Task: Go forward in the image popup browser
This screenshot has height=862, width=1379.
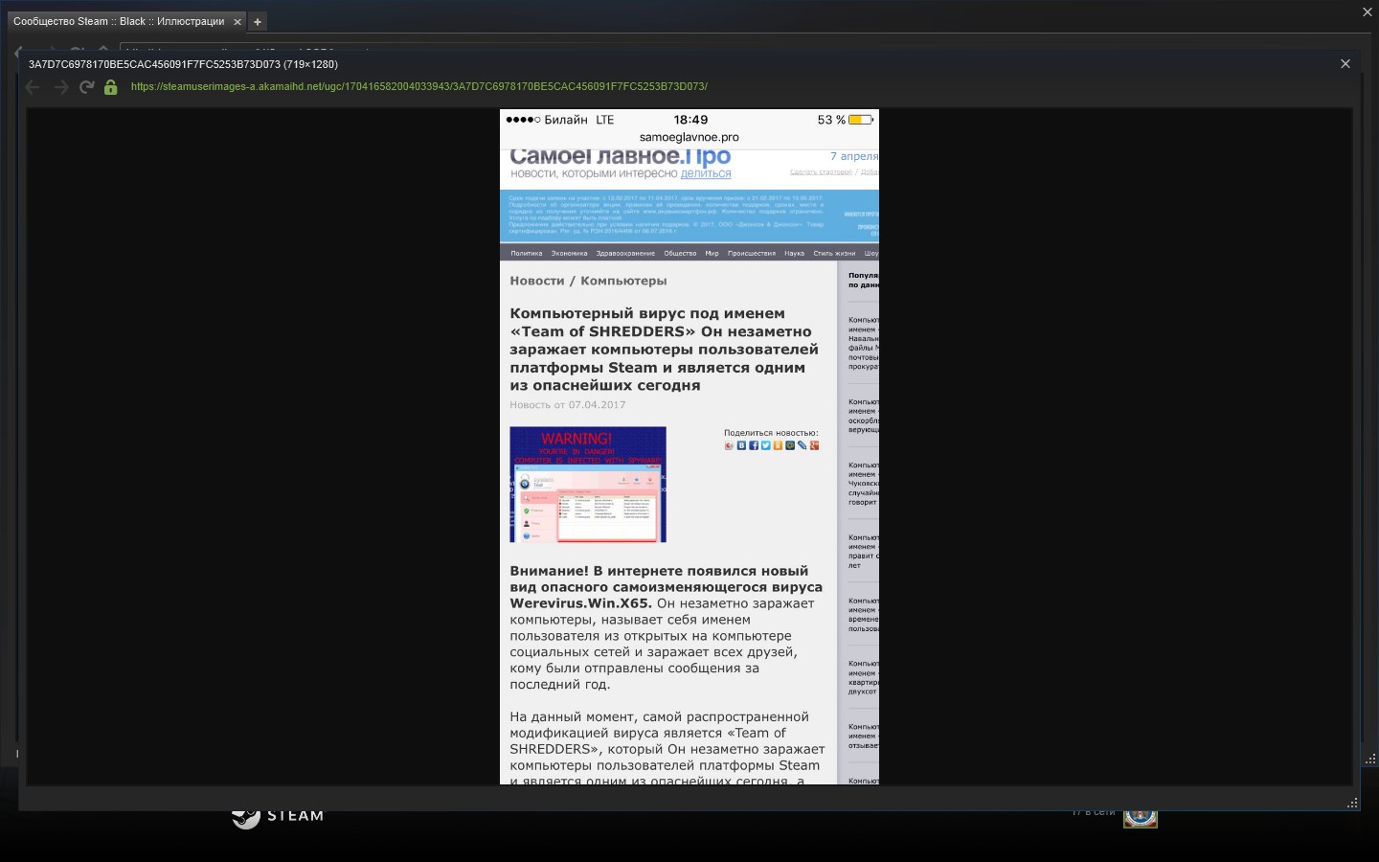Action: pos(61,87)
